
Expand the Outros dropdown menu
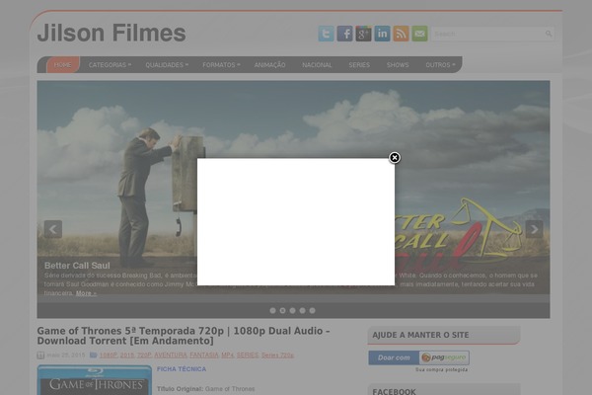[440, 64]
